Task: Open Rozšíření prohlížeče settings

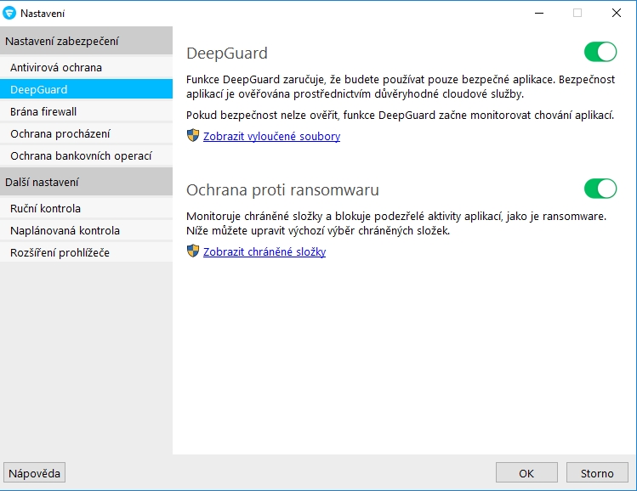Action: [86, 252]
